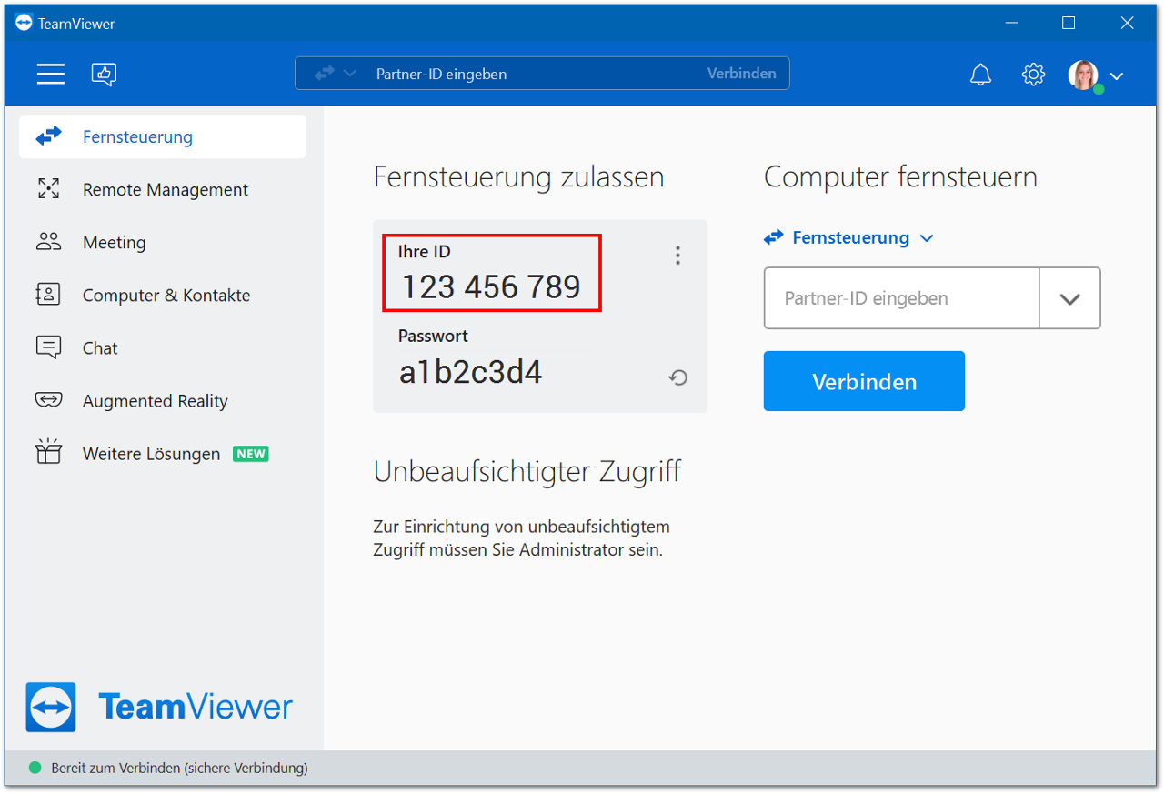Minimize the TeamViewer window
1164x794 pixels.
tap(1010, 24)
